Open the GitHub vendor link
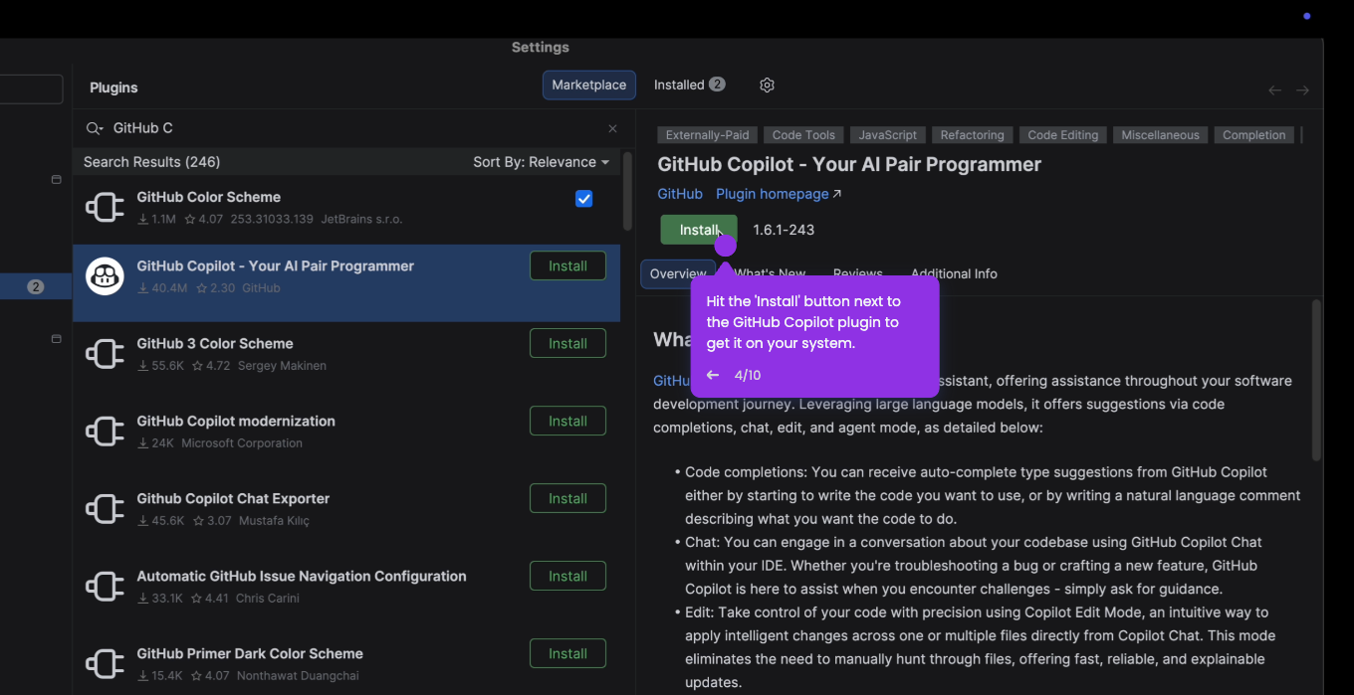The image size is (1354, 695). point(680,194)
